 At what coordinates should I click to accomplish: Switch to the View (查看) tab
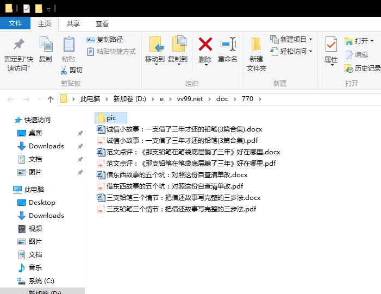[102, 23]
